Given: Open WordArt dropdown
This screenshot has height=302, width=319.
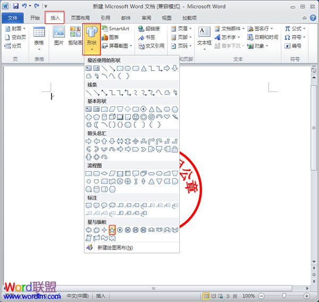Looking at the screenshot, I should (227, 37).
